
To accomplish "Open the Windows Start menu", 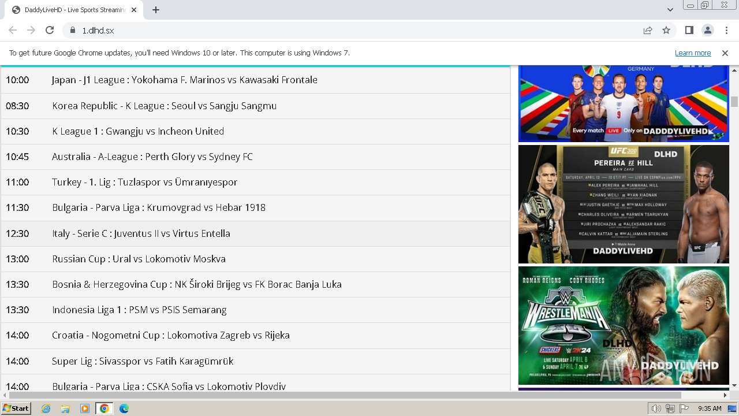I will tap(16, 408).
